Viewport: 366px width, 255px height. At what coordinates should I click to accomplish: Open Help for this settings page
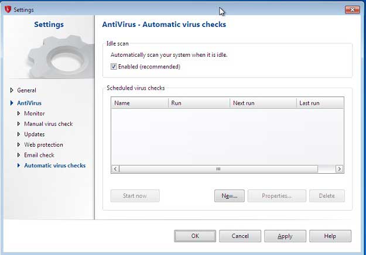330,236
